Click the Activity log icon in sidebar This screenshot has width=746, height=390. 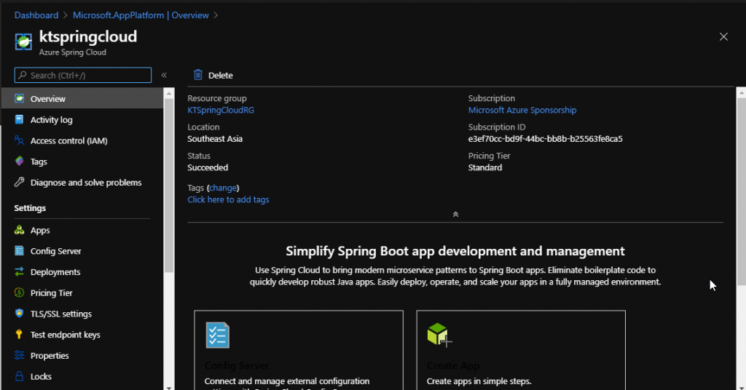[20, 120]
